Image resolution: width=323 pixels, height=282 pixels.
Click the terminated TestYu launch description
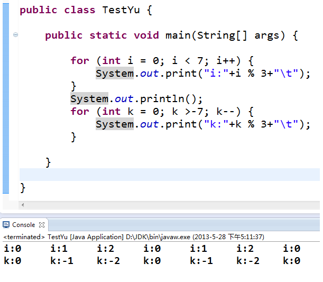tap(134, 237)
